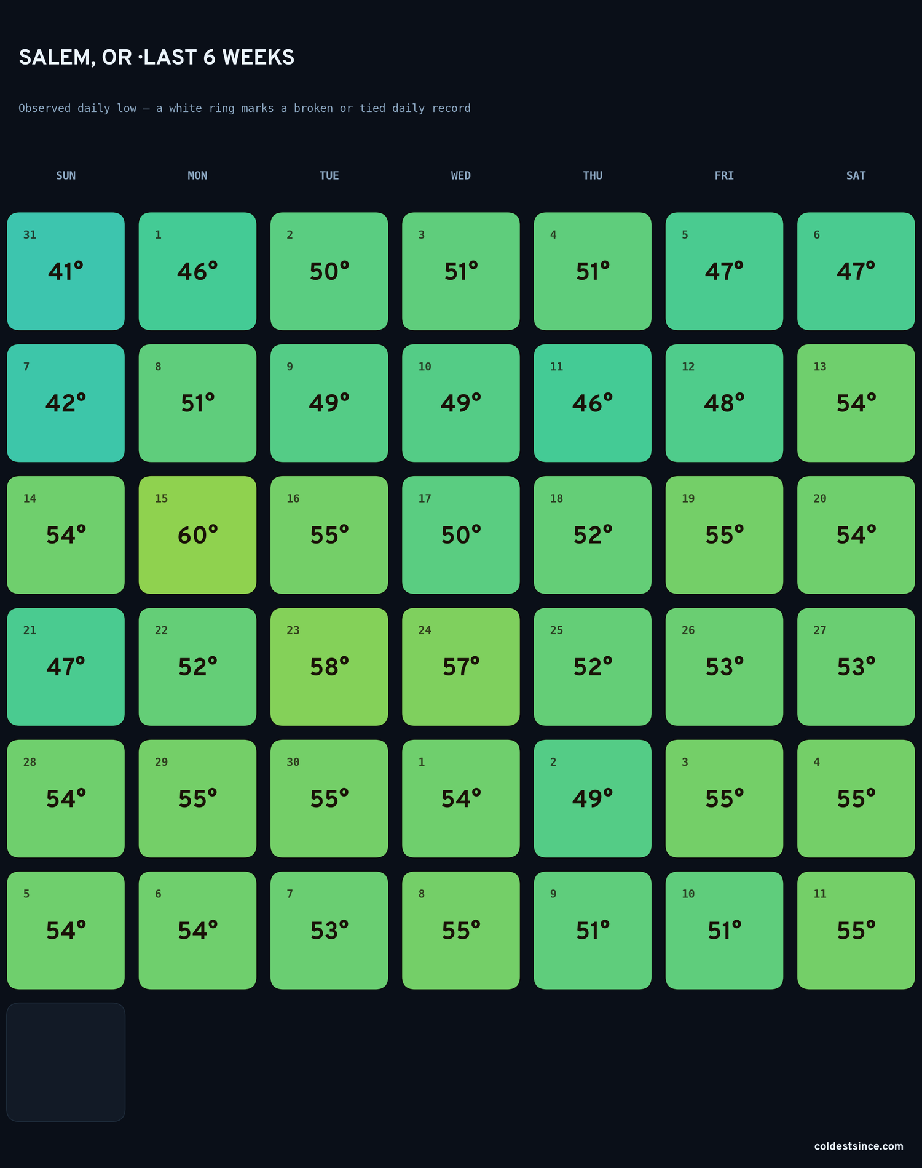The image size is (922, 1168).
Task: Choose the day 7 tile showing 42°
Action: pyautogui.click(x=66, y=403)
